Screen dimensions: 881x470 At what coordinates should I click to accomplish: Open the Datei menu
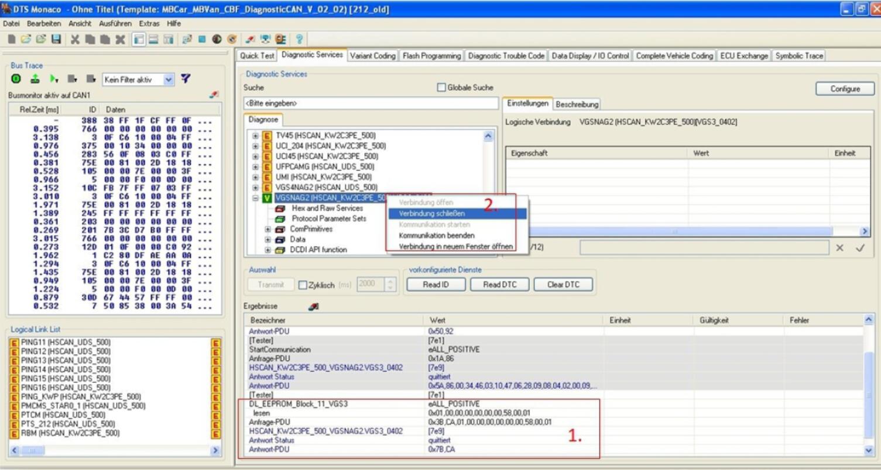12,23
